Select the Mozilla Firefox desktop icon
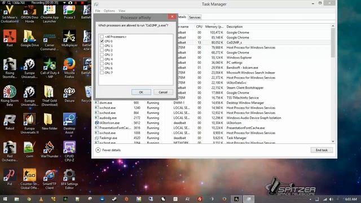This screenshot has width=361, height=203. pos(69,68)
